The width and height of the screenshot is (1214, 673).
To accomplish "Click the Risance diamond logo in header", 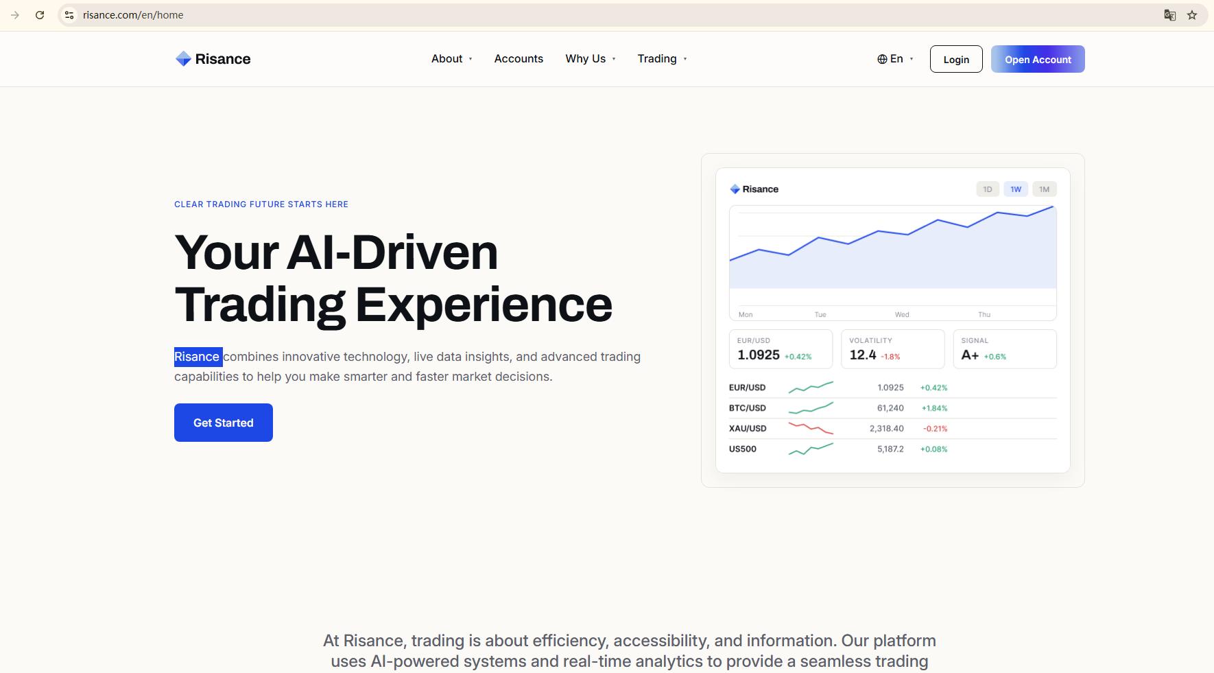I will (x=183, y=59).
